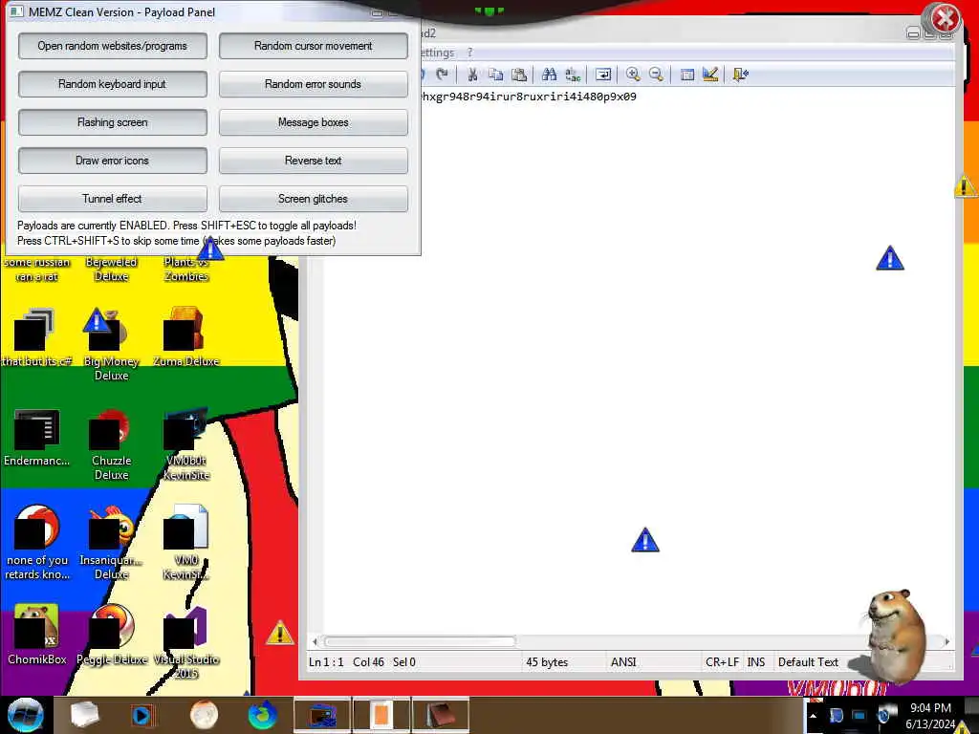The image size is (979, 734).
Task: Open the Firefox taskbar icon
Action: [263, 715]
